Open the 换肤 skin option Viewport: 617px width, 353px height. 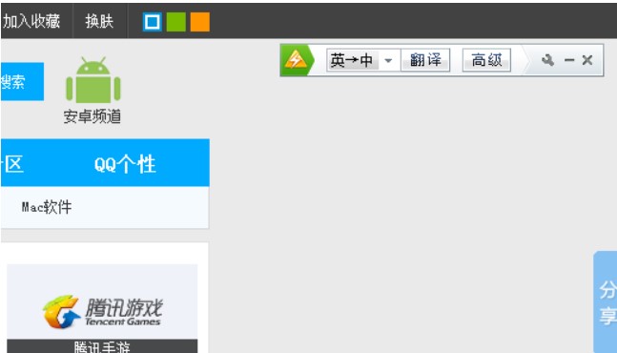pos(99,21)
